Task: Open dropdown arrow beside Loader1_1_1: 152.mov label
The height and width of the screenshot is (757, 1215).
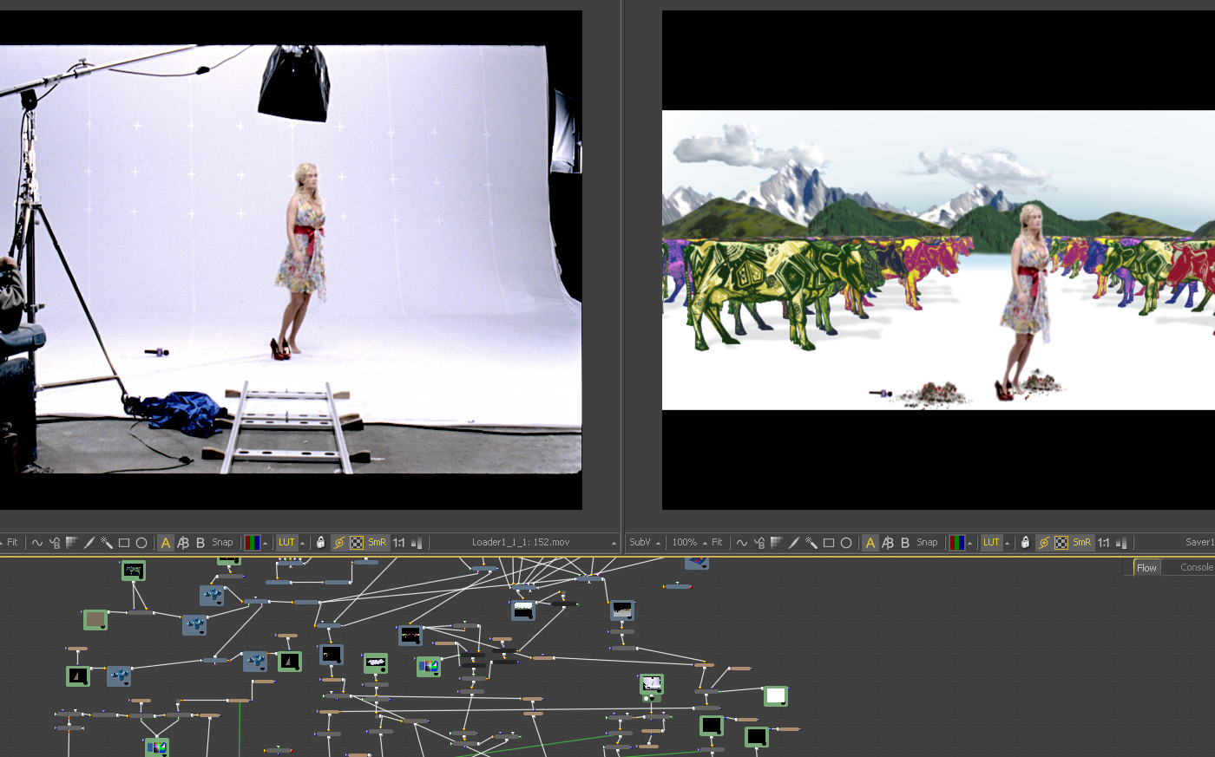Action: click(x=614, y=544)
